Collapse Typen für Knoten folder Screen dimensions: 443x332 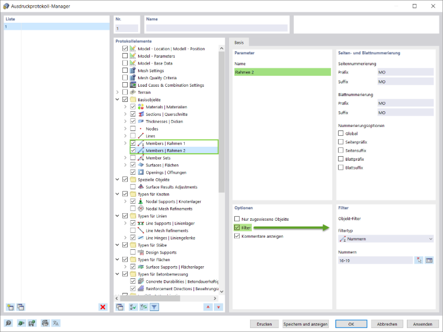(x=117, y=194)
